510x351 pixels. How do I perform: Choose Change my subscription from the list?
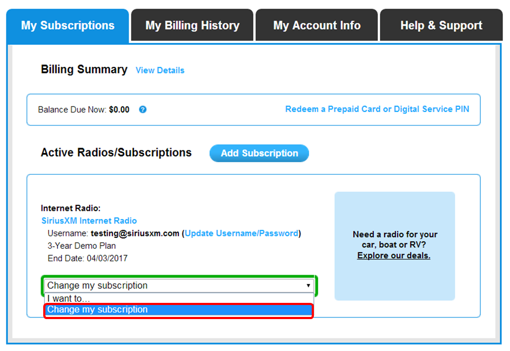point(179,310)
